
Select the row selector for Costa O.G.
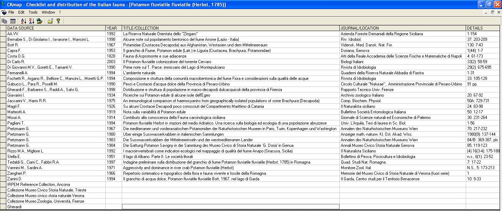click(x=3, y=56)
